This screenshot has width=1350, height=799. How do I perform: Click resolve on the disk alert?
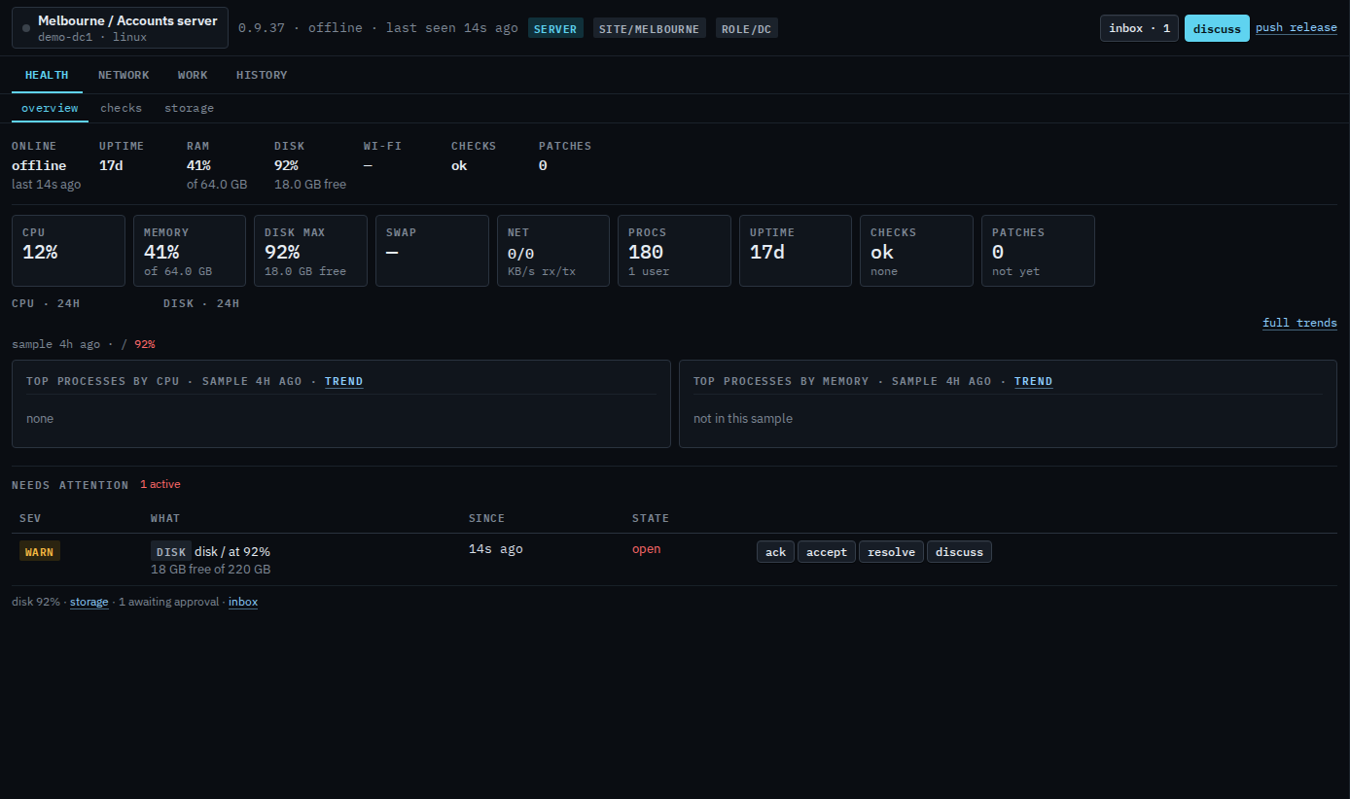coord(891,552)
